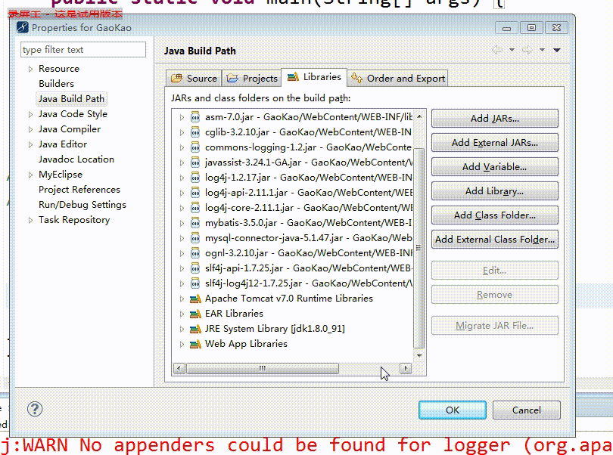Screen dimensions: 613x455
Task: Open Run/Debug Settings page
Action: tap(82, 205)
